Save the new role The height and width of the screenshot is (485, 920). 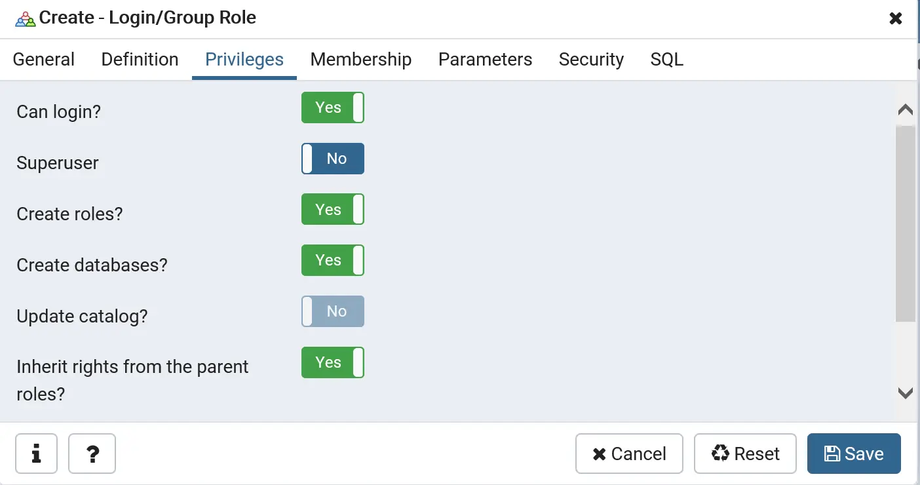(854, 454)
